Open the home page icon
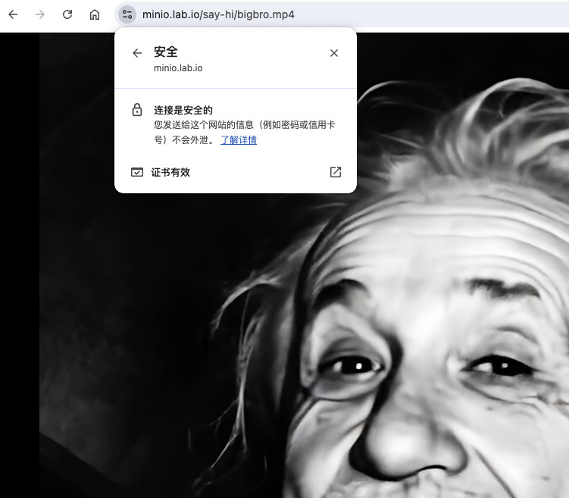 pyautogui.click(x=95, y=14)
